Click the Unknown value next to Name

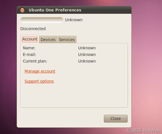coord(87,48)
